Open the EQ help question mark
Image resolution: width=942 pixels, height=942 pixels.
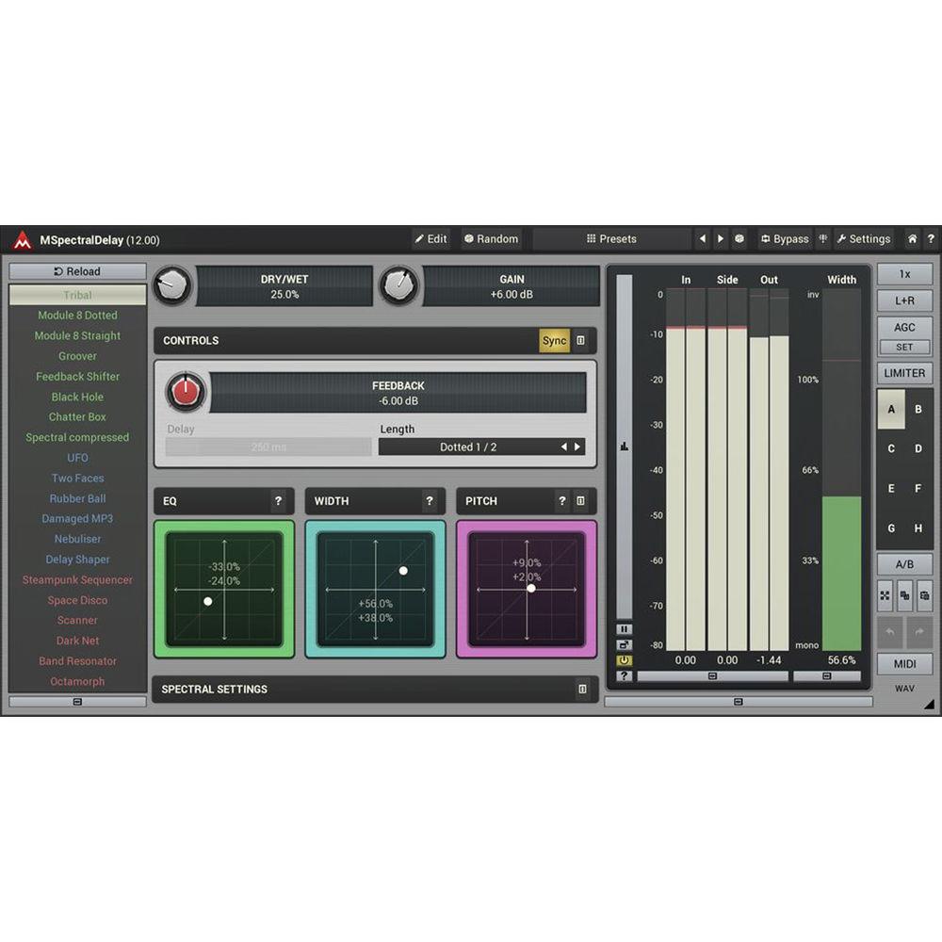tap(278, 501)
